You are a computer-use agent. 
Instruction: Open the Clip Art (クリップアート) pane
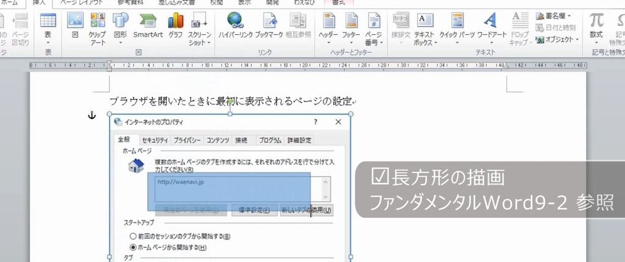97,29
